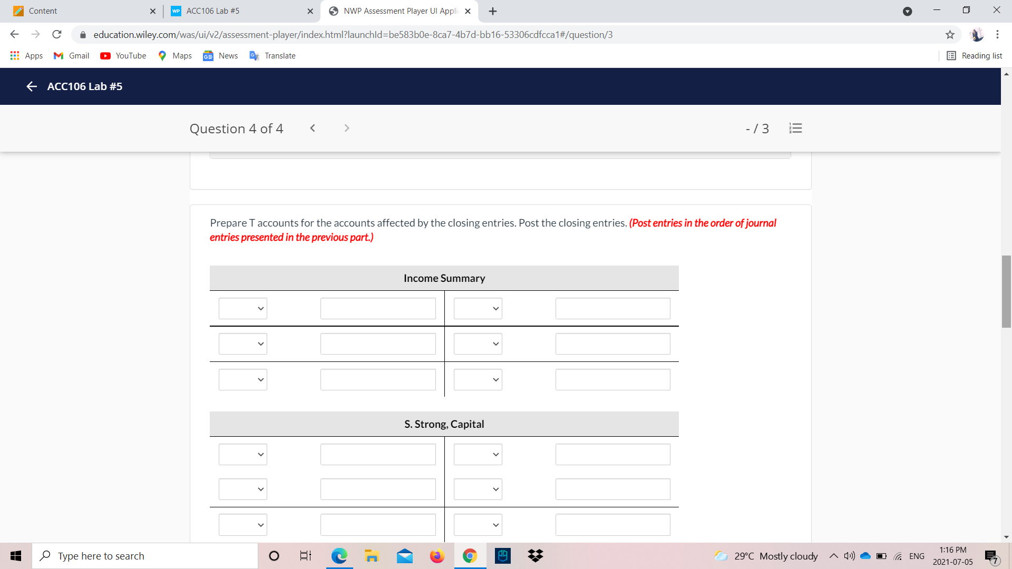This screenshot has height=569, width=1012.
Task: Bookmark the page using the star icon
Action: 950,34
